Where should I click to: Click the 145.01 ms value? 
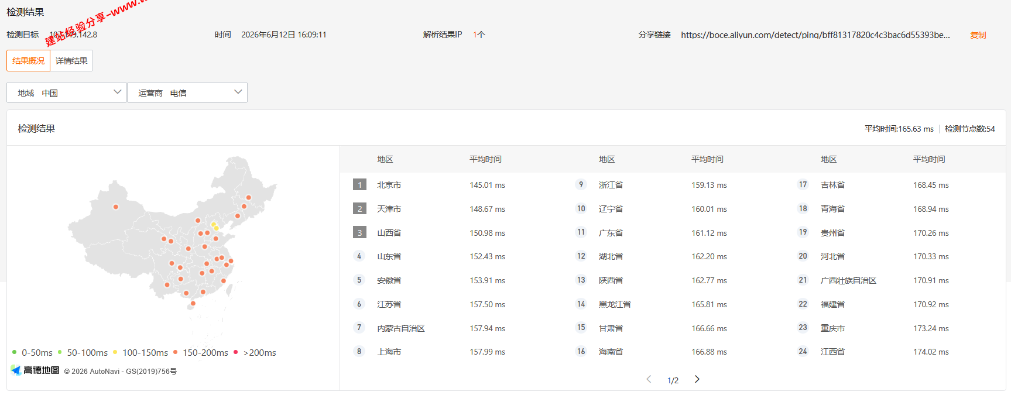click(x=487, y=185)
